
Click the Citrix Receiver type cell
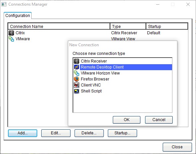[x=124, y=33]
